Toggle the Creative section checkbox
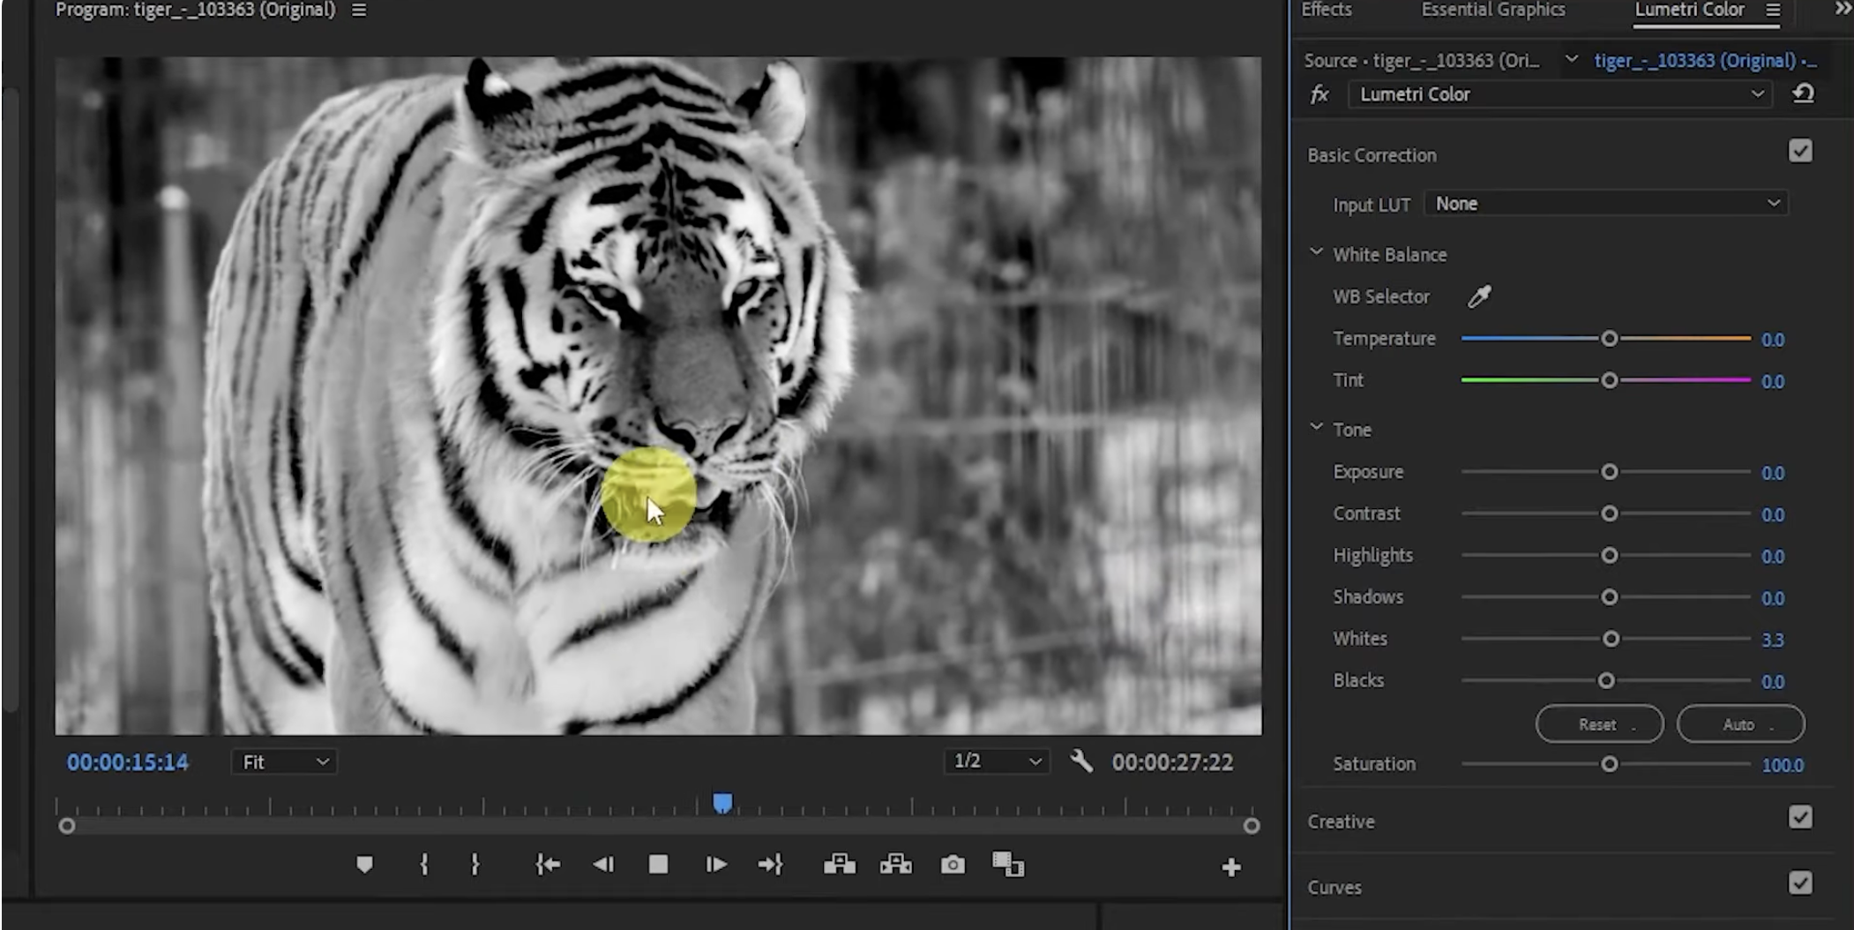The width and height of the screenshot is (1854, 930). (1801, 818)
